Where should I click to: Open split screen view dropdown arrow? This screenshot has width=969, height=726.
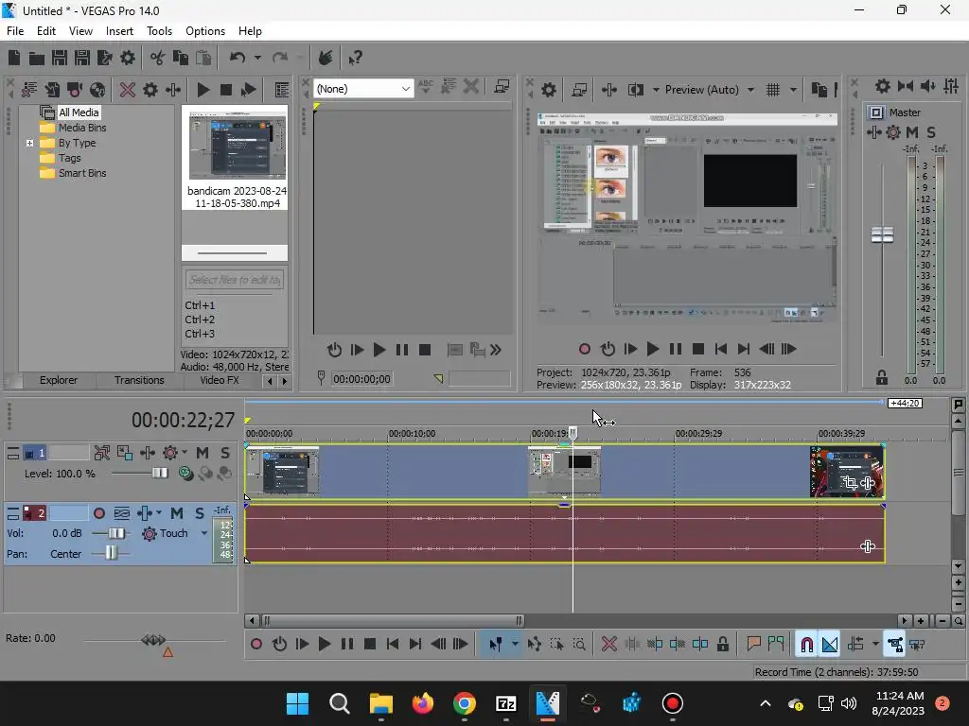(656, 90)
